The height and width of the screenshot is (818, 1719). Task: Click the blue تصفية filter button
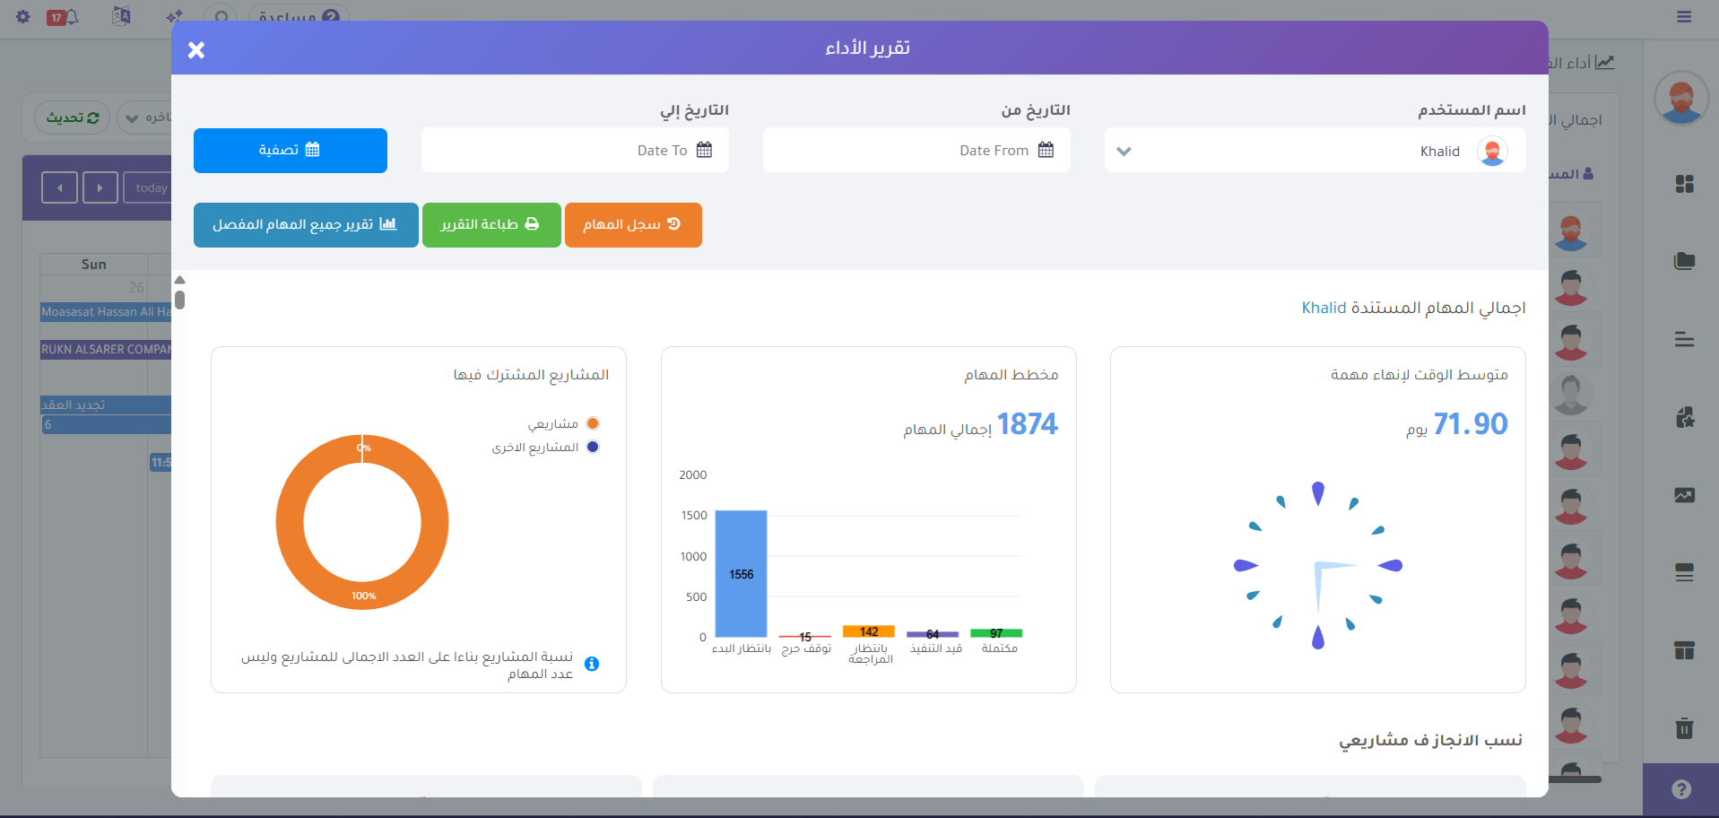tap(291, 150)
